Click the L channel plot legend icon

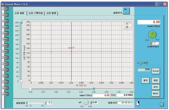pos(130,24)
